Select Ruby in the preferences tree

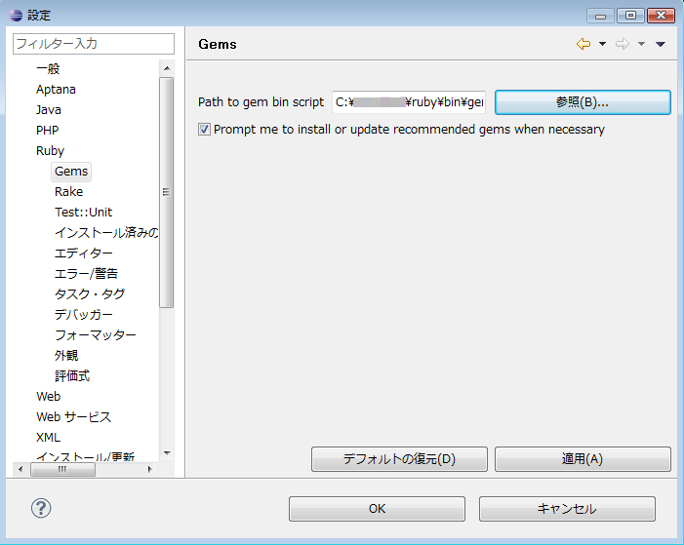pyautogui.click(x=50, y=151)
